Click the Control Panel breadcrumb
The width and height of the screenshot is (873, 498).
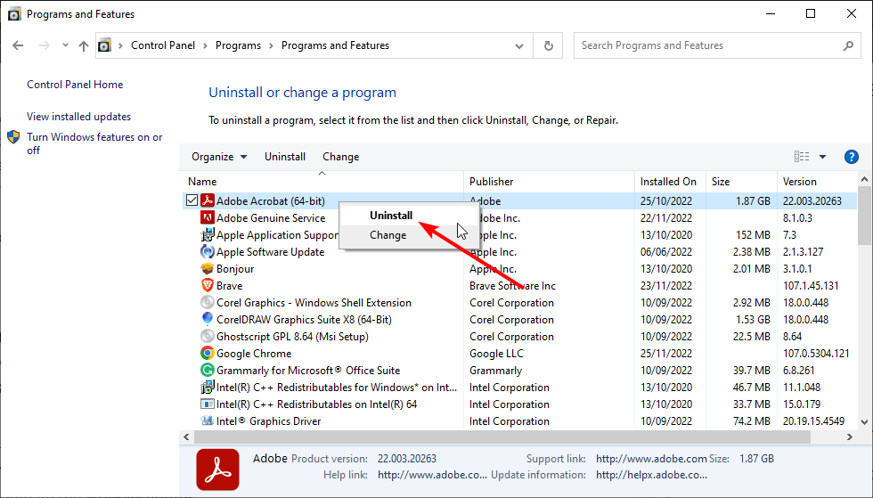coord(163,45)
